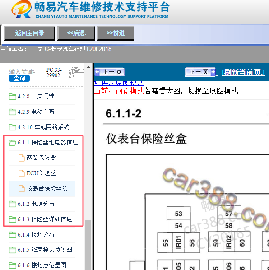Click the right arrow icon on 下一页
The image size is (269, 270).
pyautogui.click(x=213, y=72)
